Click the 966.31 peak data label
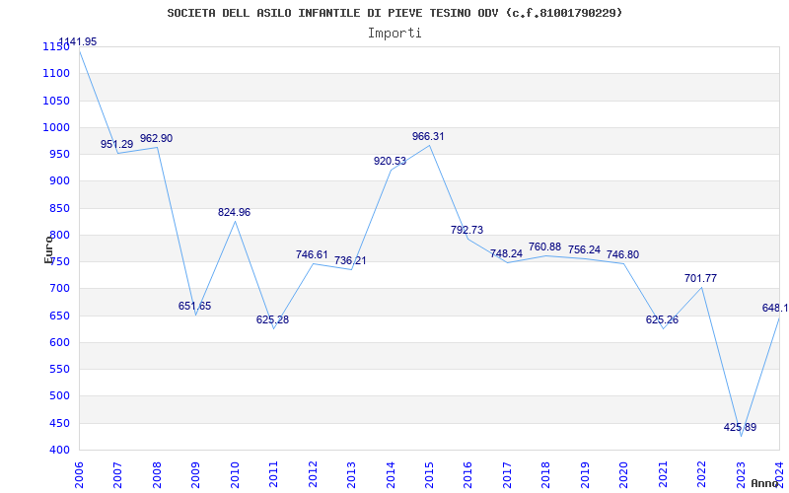This screenshot has width=789, height=493. (428, 136)
